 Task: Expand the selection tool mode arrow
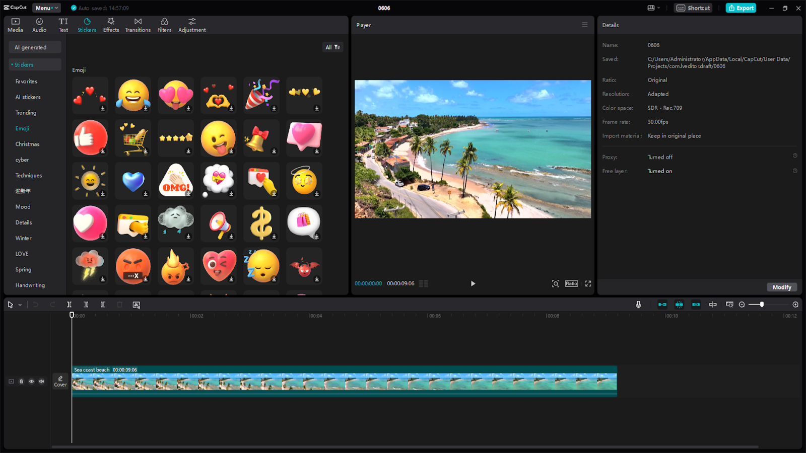coord(20,305)
